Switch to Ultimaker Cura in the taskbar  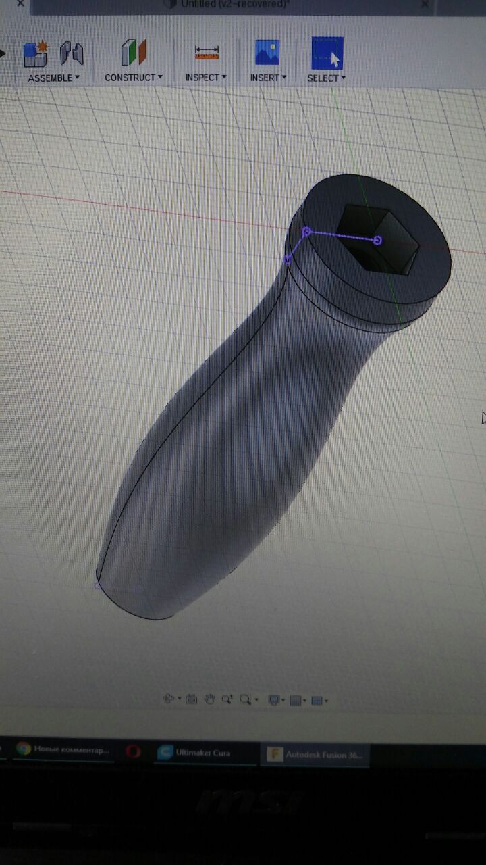(x=205, y=753)
